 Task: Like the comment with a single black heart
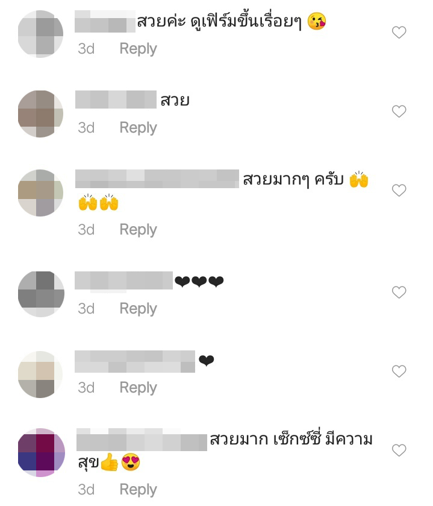click(x=399, y=371)
